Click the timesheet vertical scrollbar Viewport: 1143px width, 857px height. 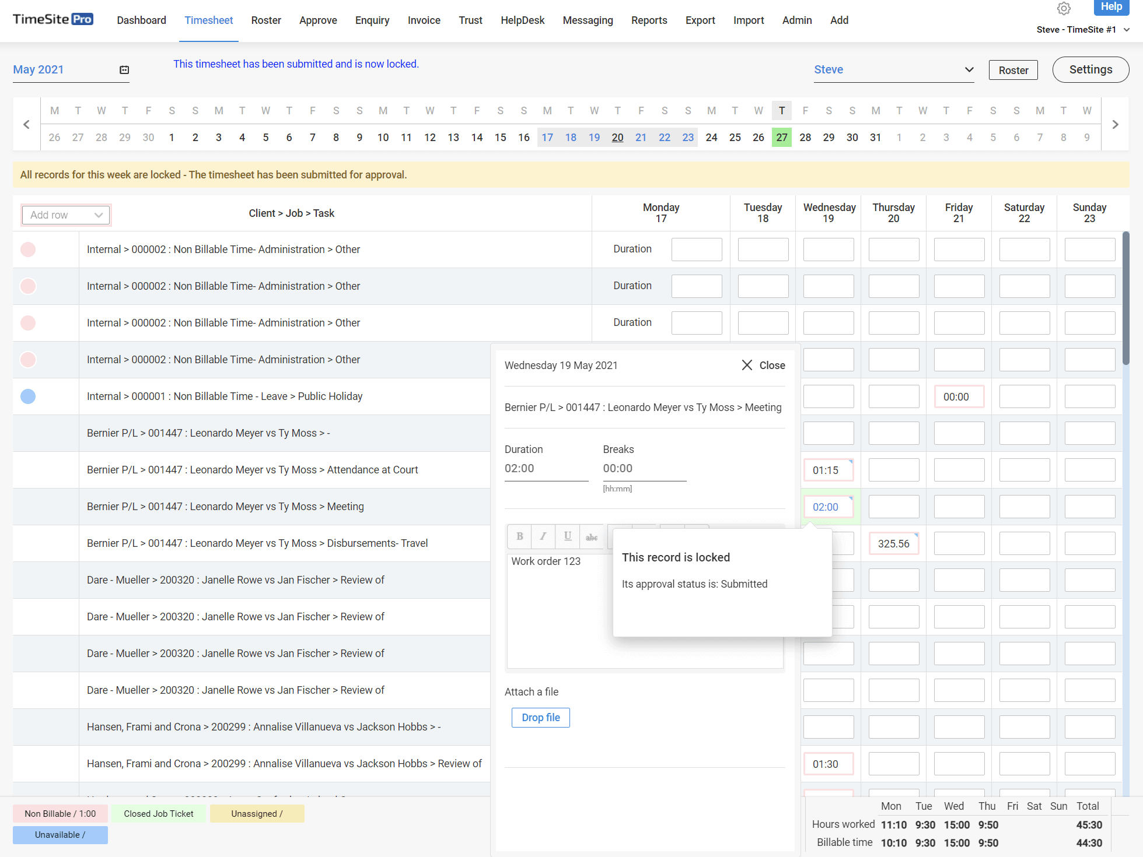pyautogui.click(x=1125, y=298)
